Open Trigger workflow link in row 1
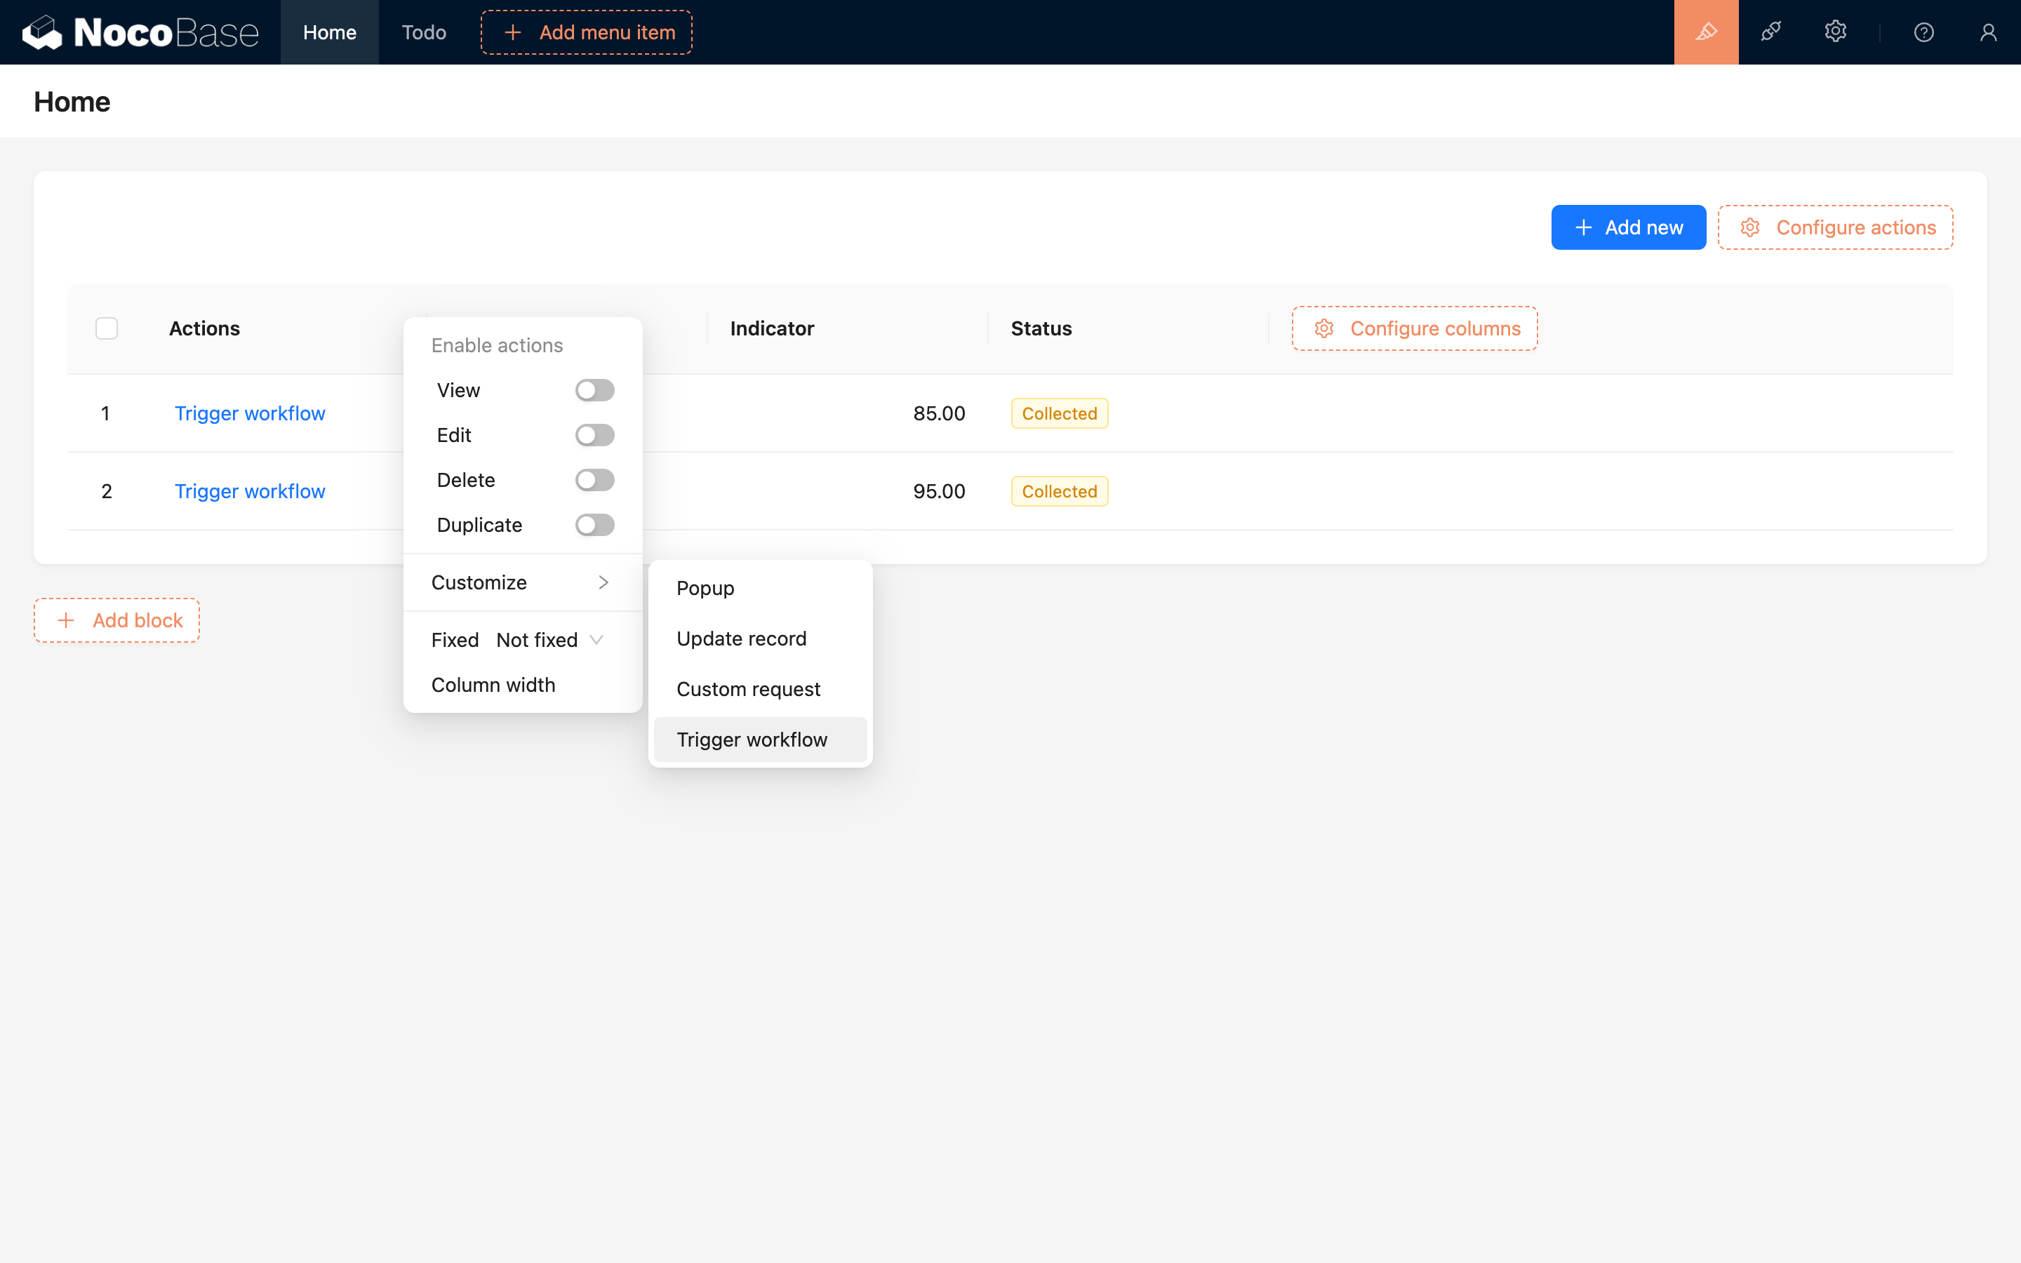The height and width of the screenshot is (1263, 2021). click(249, 413)
